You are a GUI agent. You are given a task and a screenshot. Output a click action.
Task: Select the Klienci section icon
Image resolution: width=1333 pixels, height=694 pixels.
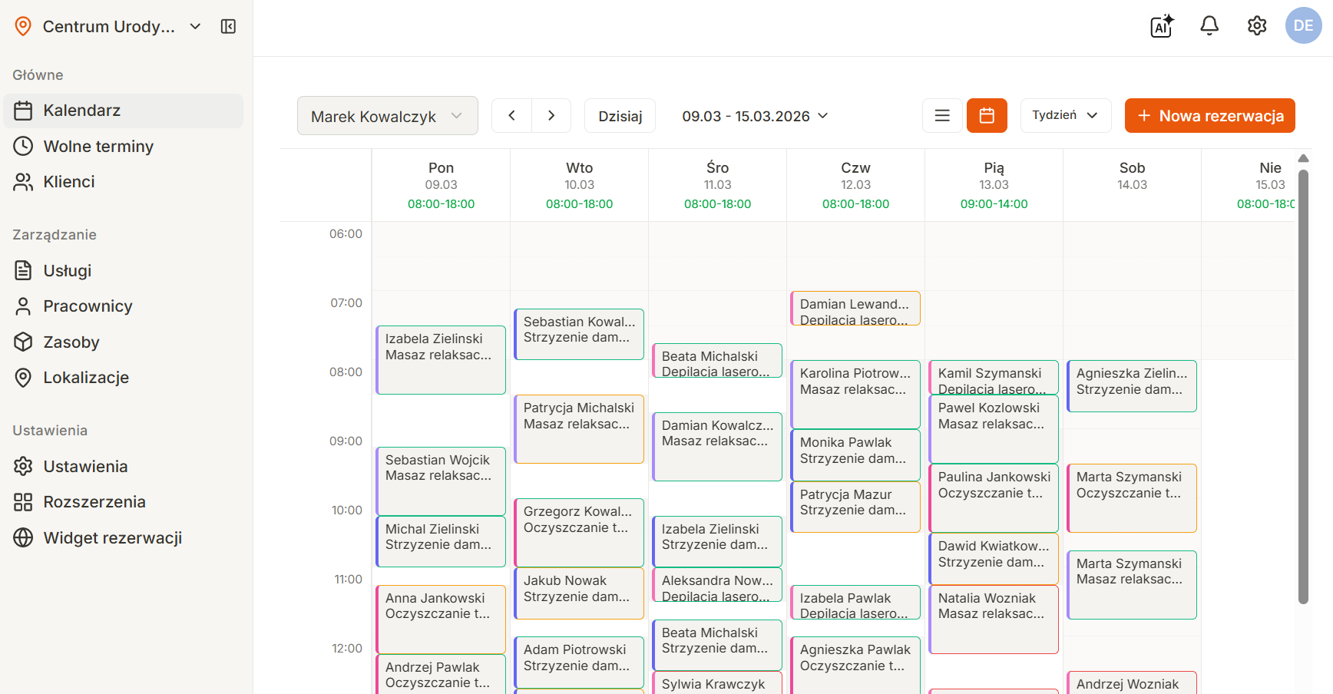pos(23,181)
